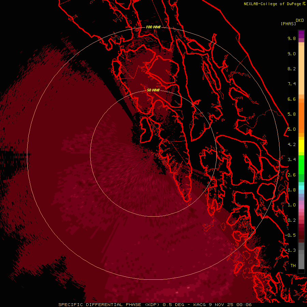
Task: Select the 7.4 legend value
Action: coord(292,84)
